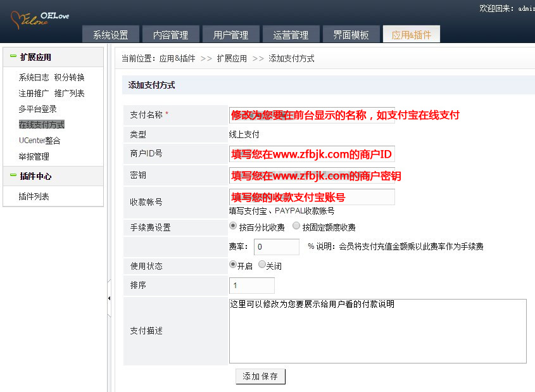The width and height of the screenshot is (535, 392).
Task: Go to 注册推广 link
Action: [34, 94]
